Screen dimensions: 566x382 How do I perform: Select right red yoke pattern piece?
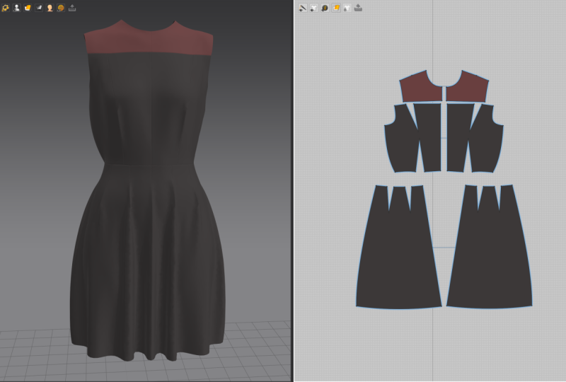click(469, 90)
